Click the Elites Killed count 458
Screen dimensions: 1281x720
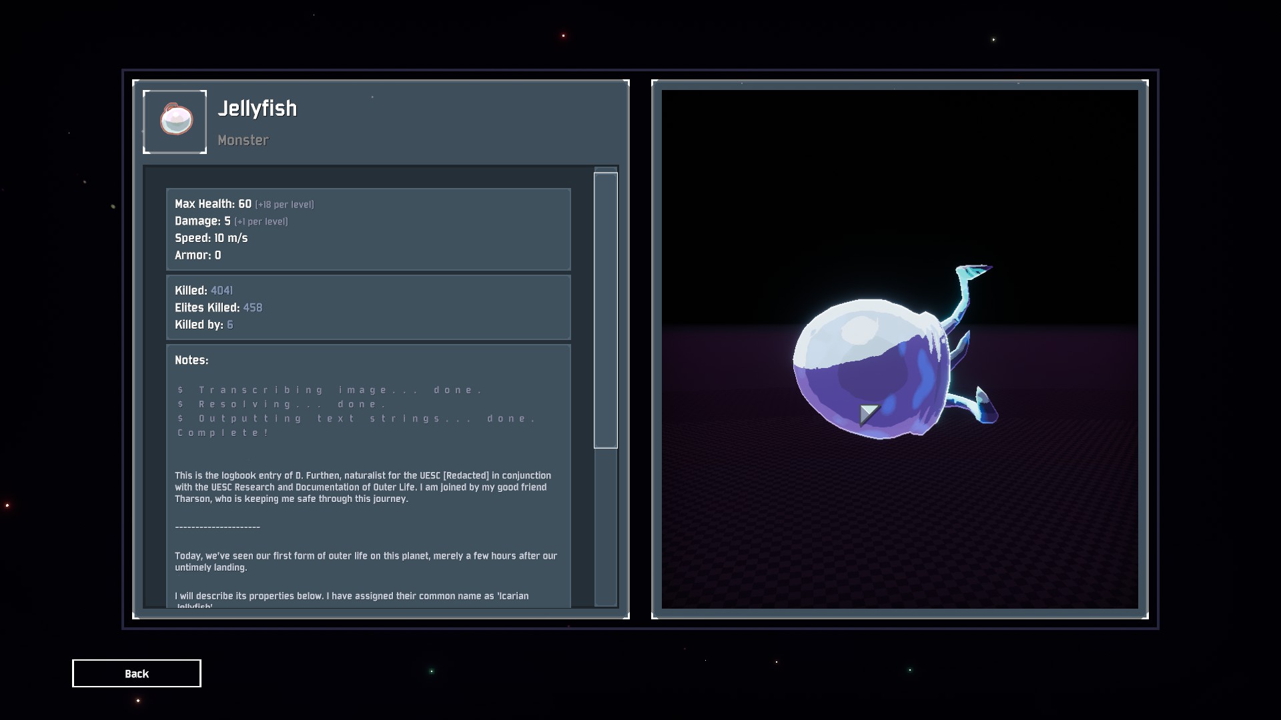coord(252,308)
